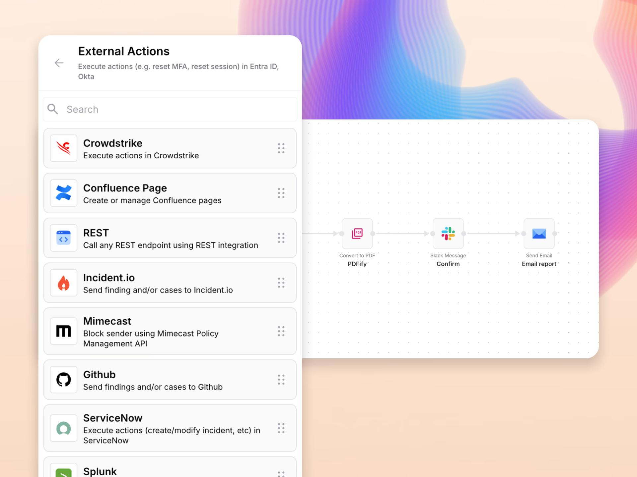This screenshot has width=637, height=477.
Task: Click the Mimecast title text
Action: coord(107,321)
